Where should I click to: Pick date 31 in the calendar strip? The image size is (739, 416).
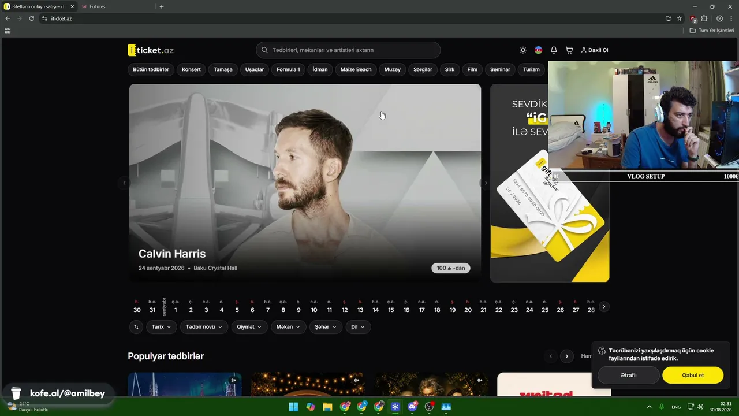[152, 307]
